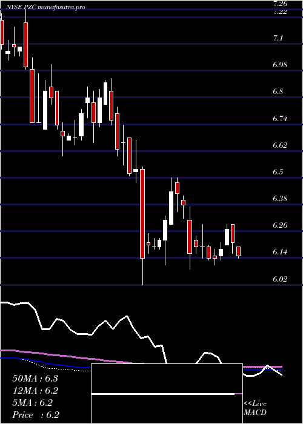Click the 6.5 price axis label
This screenshot has height=424, width=303.
(278, 171)
